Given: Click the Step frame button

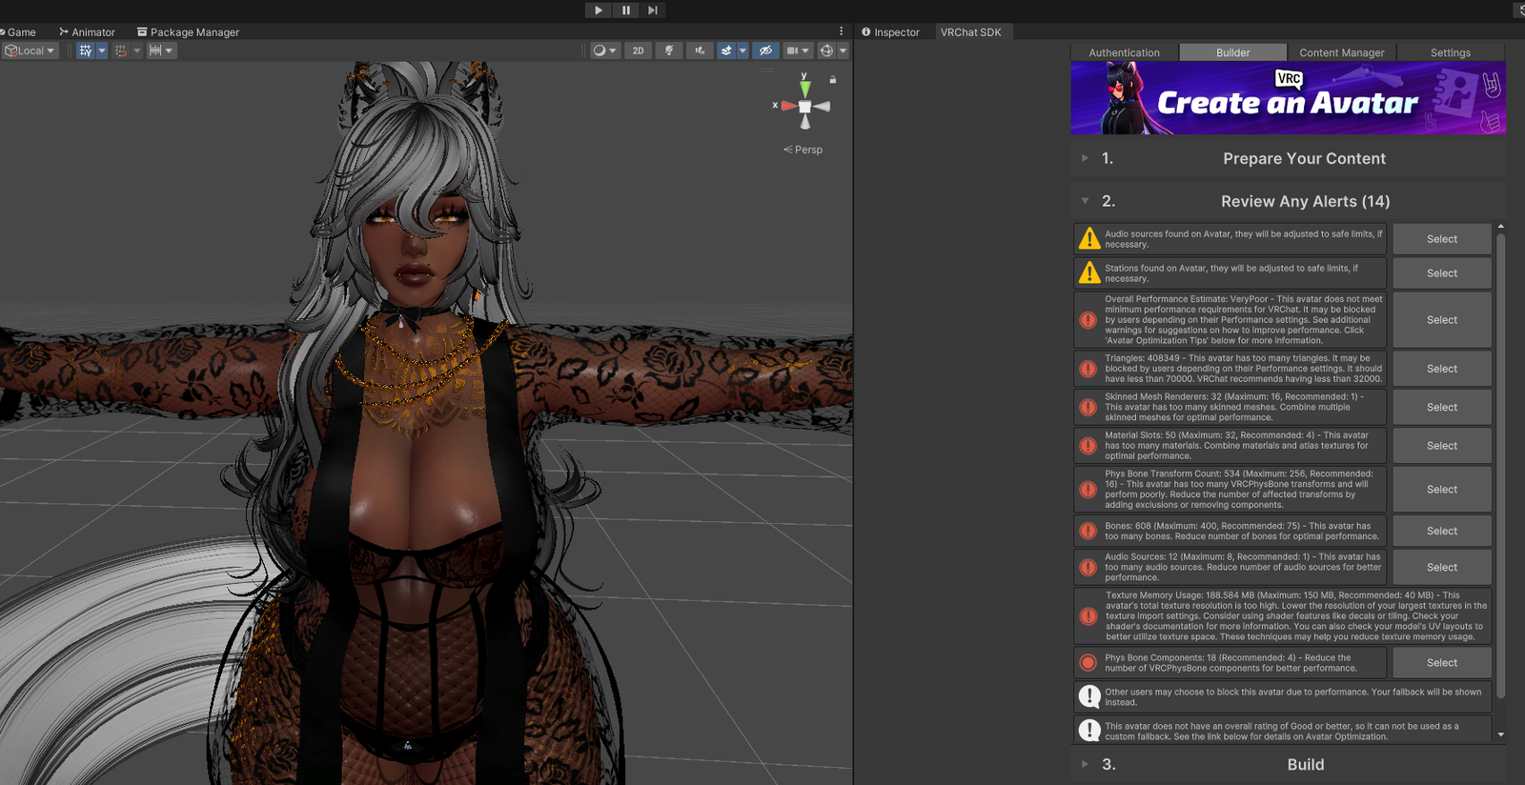Looking at the screenshot, I should tap(653, 10).
